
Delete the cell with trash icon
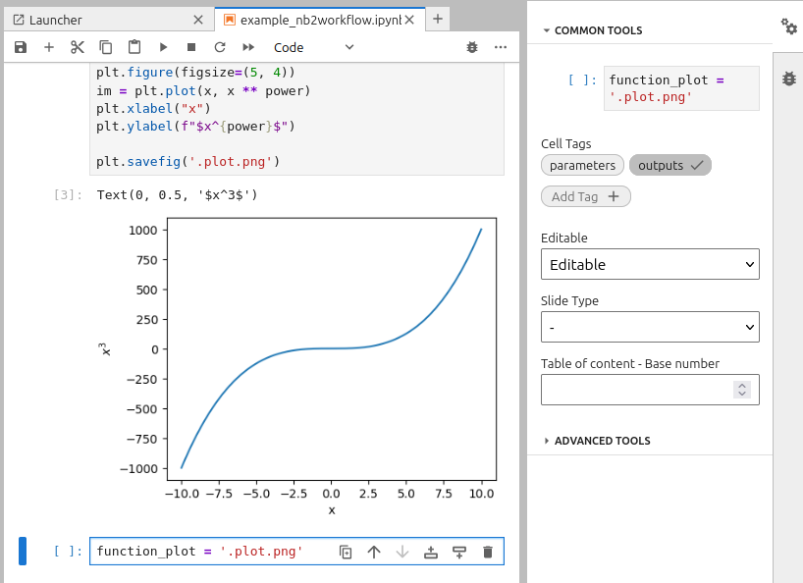pyautogui.click(x=488, y=553)
